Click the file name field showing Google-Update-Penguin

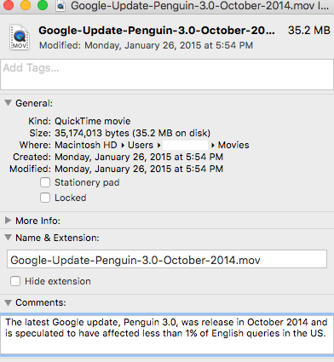pyautogui.click(x=167, y=259)
